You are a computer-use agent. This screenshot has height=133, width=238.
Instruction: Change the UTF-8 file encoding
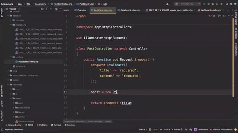pos(167,130)
